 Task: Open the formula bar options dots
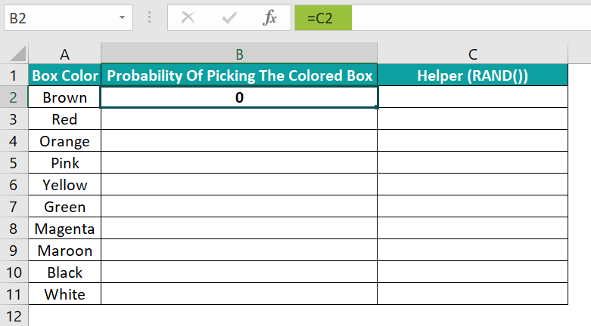(x=150, y=17)
